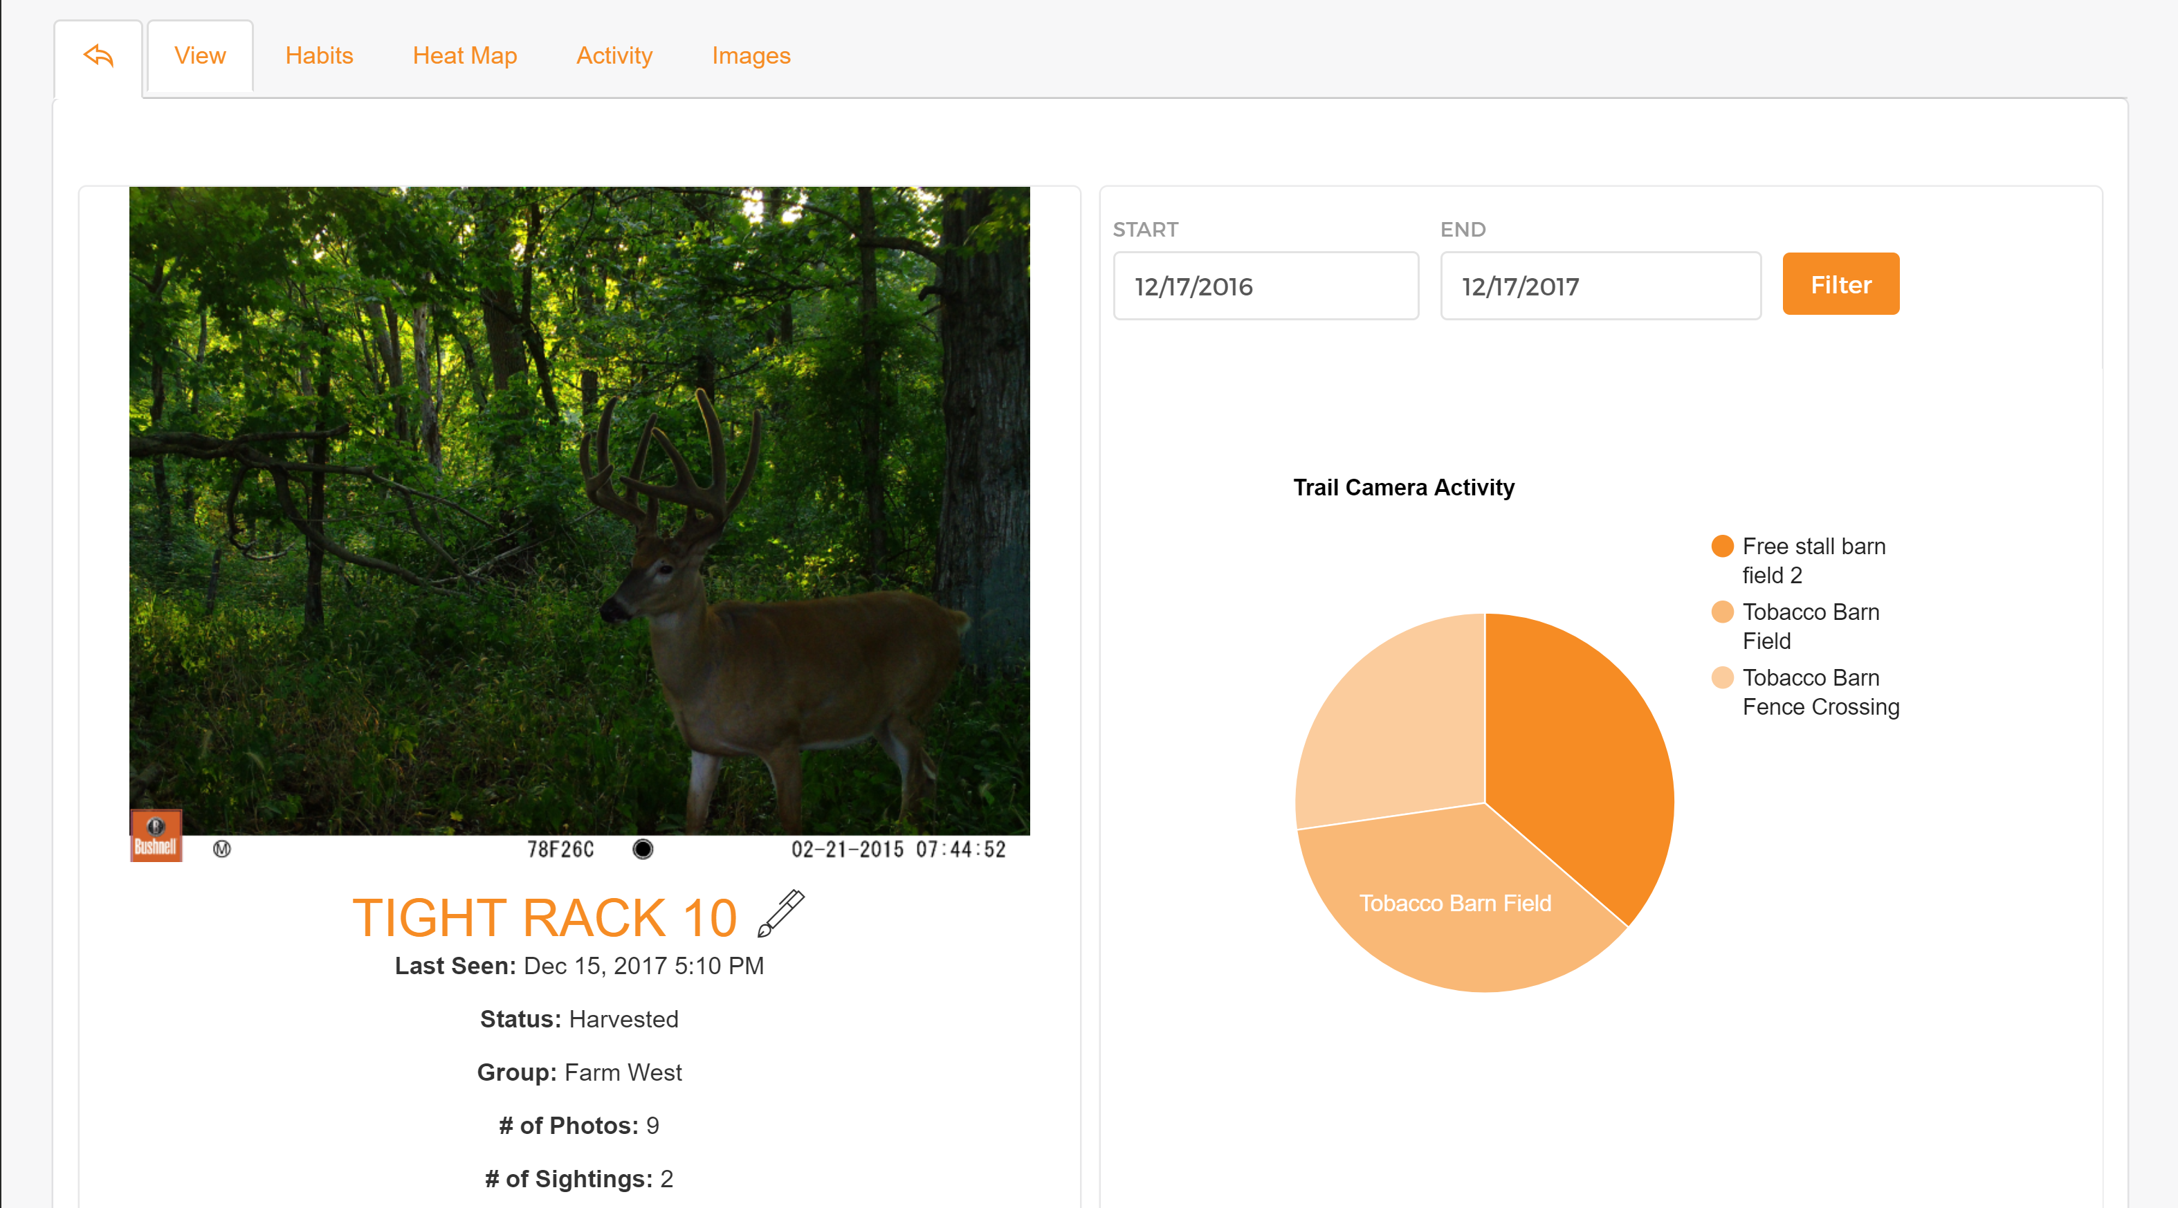Open the Habits tab
Image resolution: width=2178 pixels, height=1208 pixels.
pos(319,56)
